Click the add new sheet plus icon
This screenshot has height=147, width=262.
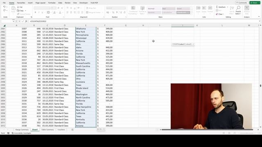72,130
